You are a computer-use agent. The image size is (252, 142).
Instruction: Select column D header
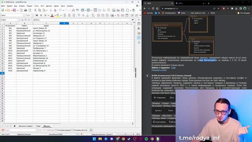point(64,23)
